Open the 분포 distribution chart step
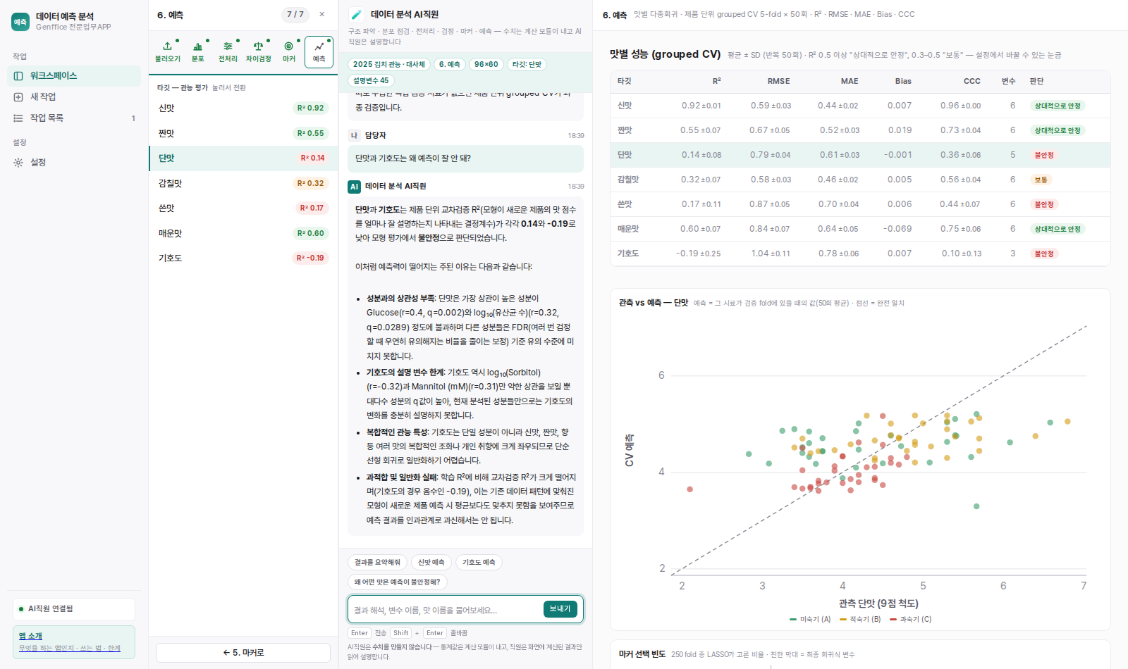1128x669 pixels. pyautogui.click(x=198, y=51)
